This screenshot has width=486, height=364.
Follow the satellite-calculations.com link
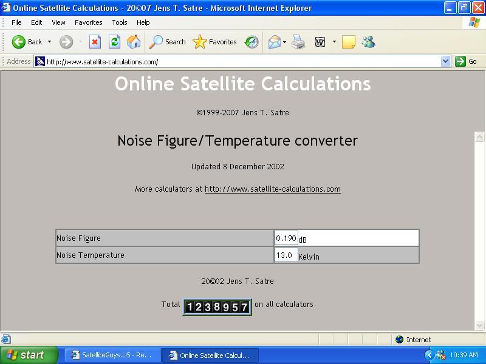[x=273, y=189]
